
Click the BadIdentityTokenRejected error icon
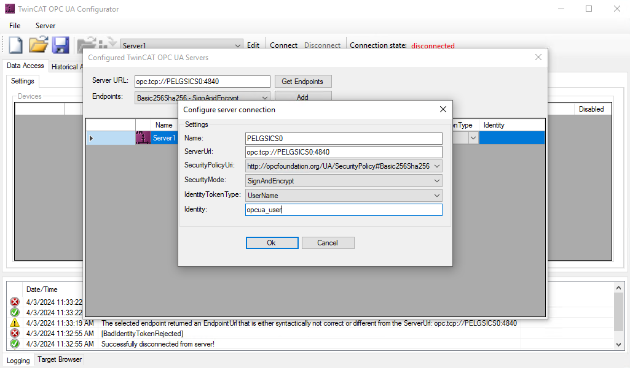pos(15,333)
